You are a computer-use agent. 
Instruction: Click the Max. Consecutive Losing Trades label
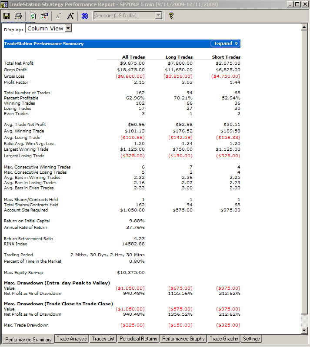pos(35,172)
